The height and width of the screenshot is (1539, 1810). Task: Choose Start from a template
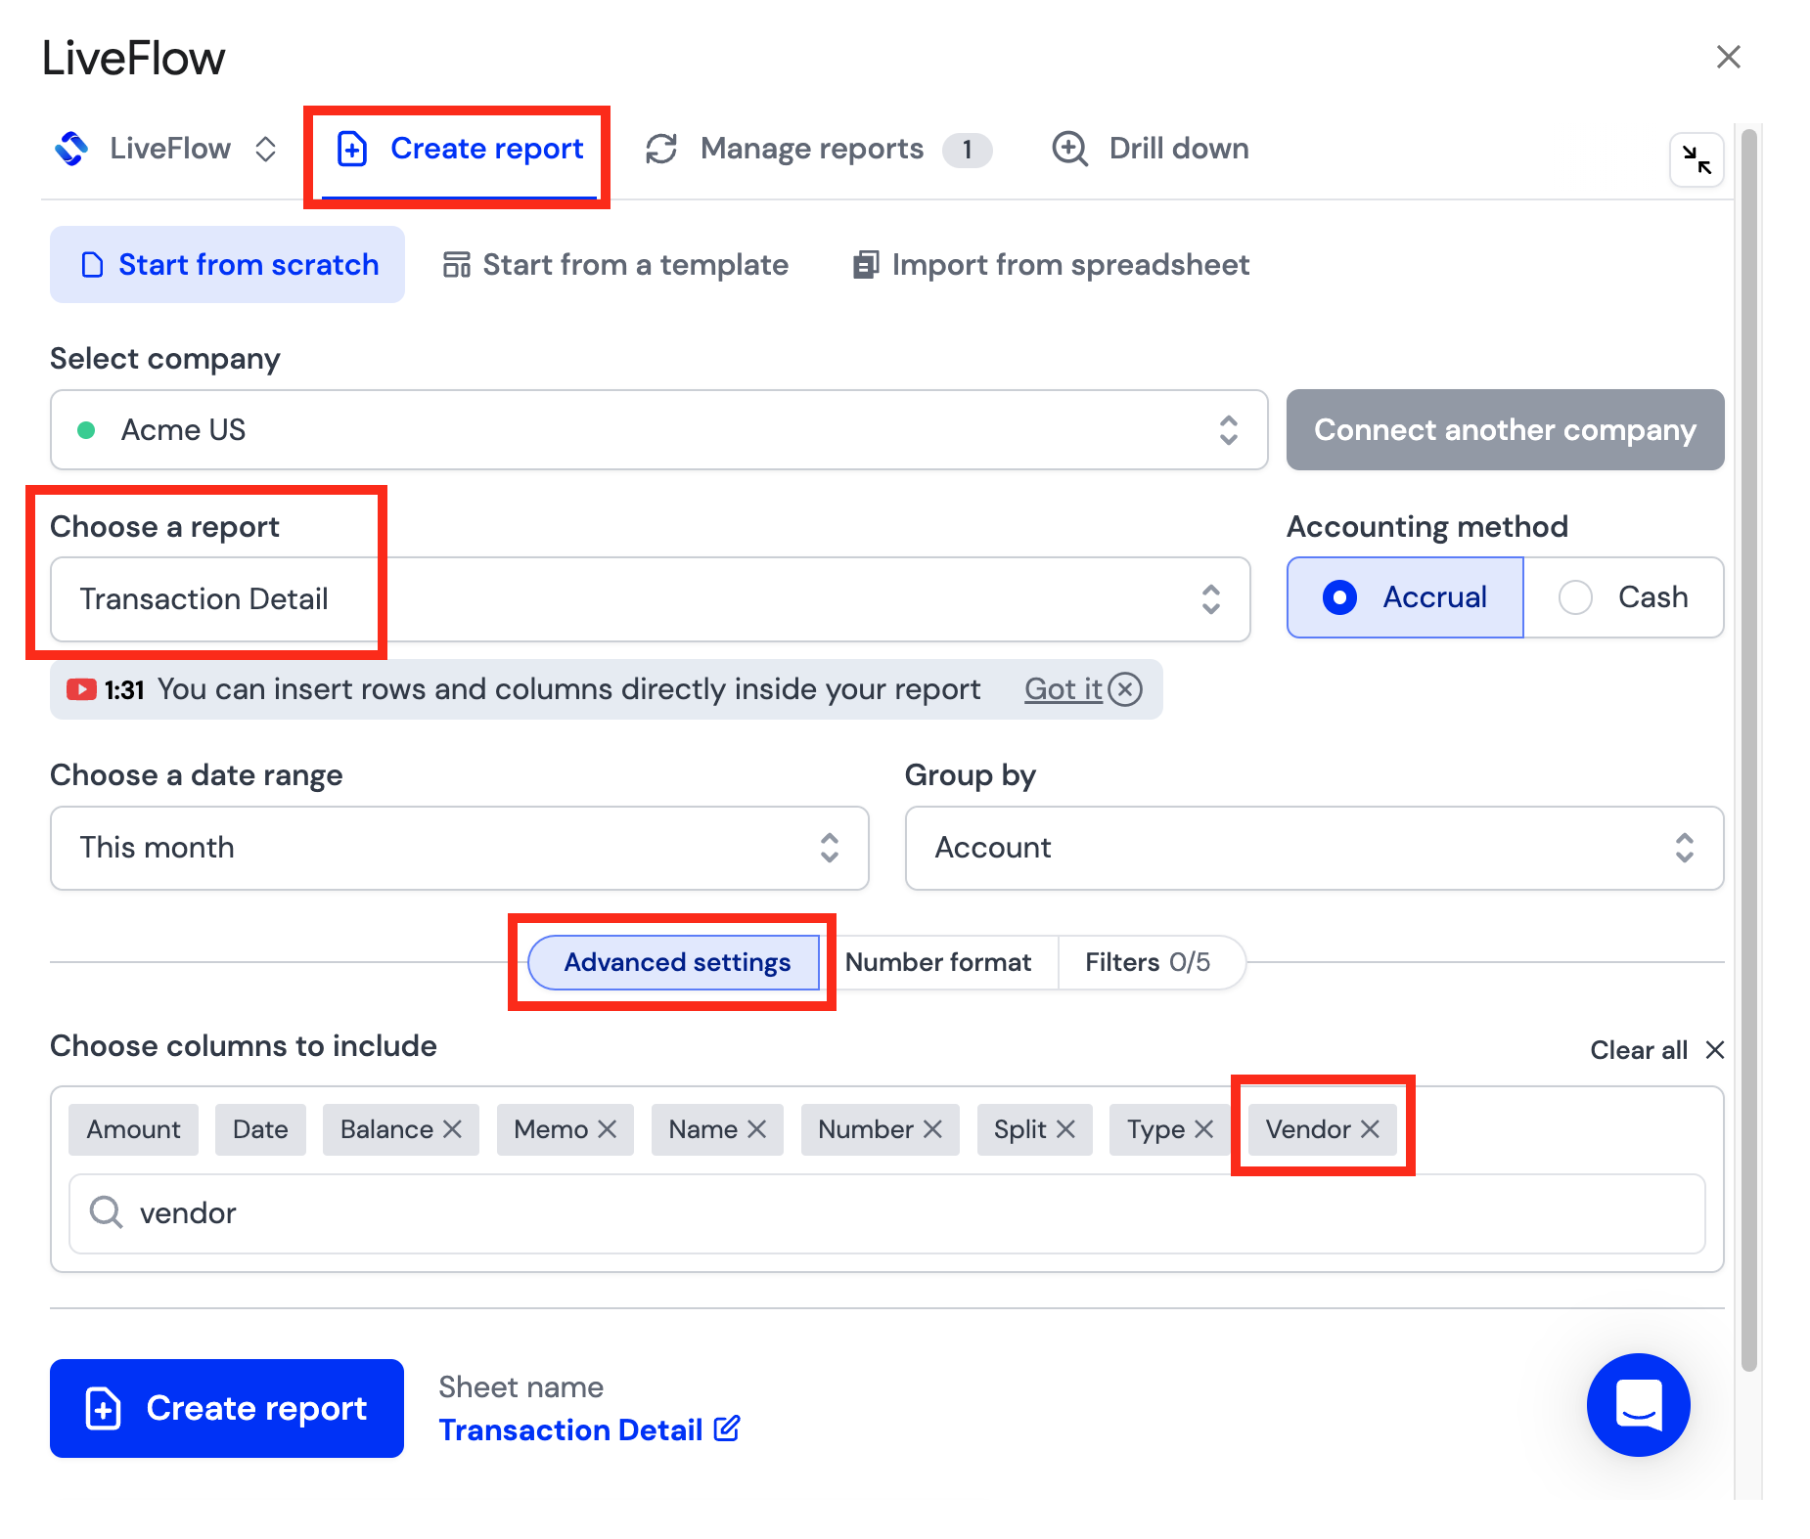pyautogui.click(x=615, y=264)
